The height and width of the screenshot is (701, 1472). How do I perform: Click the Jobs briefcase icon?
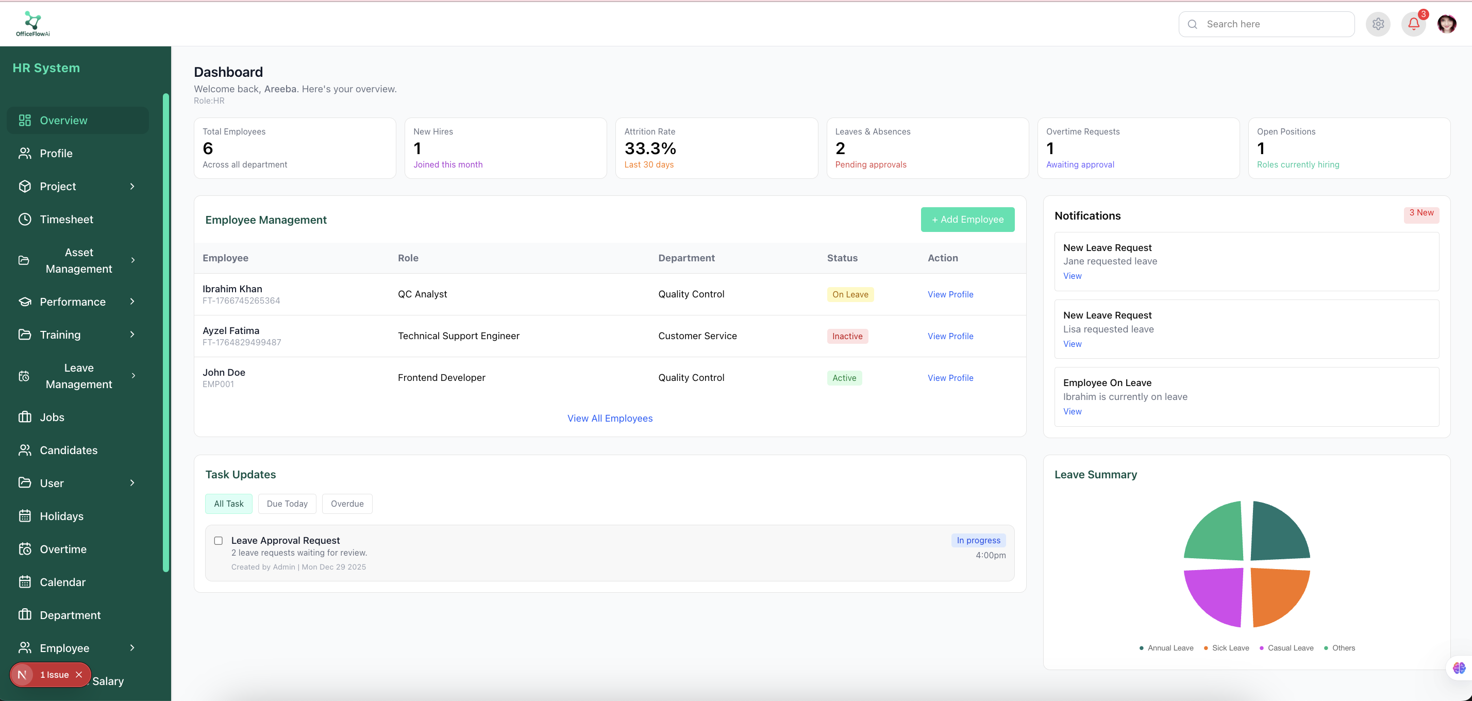[x=25, y=417]
